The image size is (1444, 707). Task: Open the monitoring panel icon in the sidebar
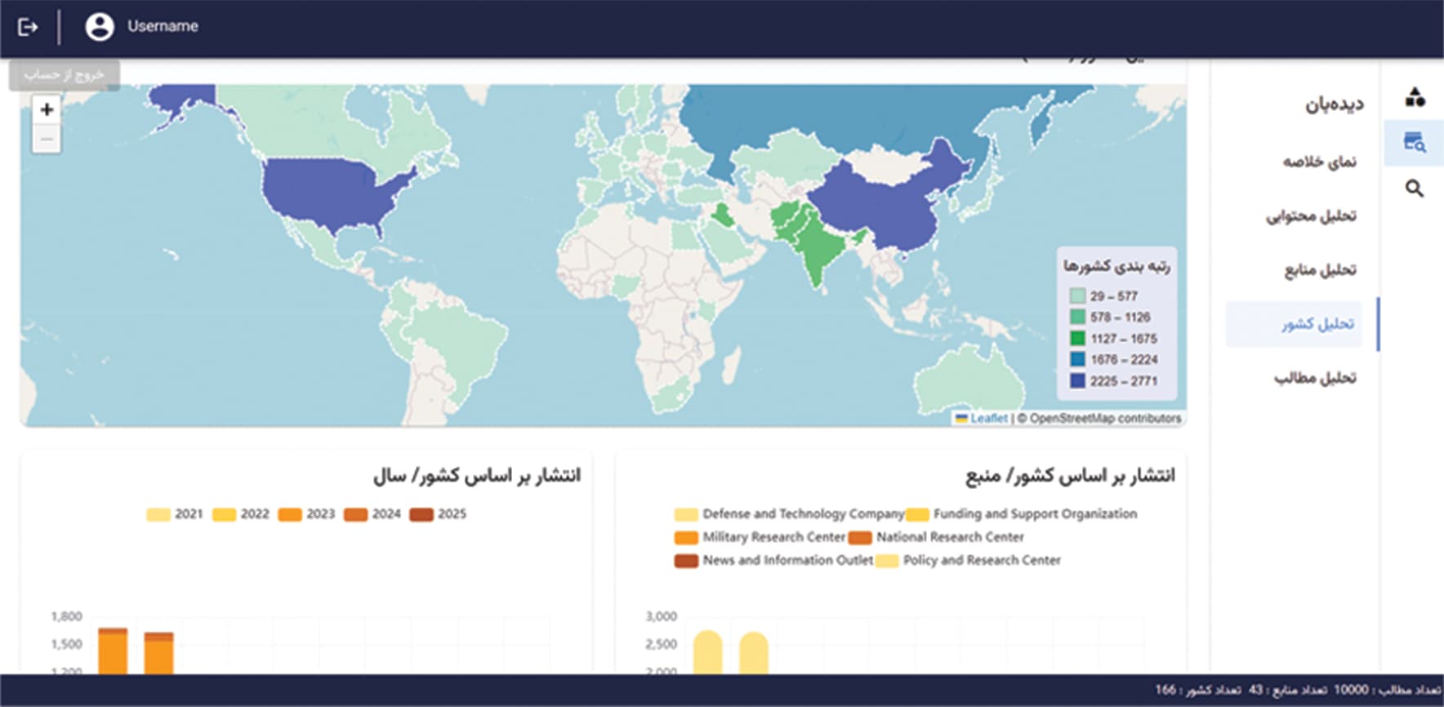[x=1415, y=142]
